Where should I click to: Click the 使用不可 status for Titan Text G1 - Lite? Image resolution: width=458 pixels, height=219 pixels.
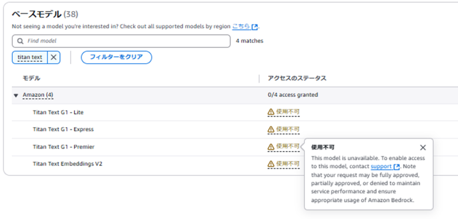288,112
